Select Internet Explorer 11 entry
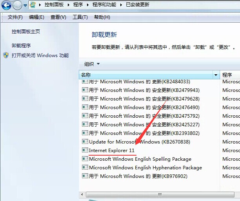Screen dimensions: 240x201 click(108, 150)
